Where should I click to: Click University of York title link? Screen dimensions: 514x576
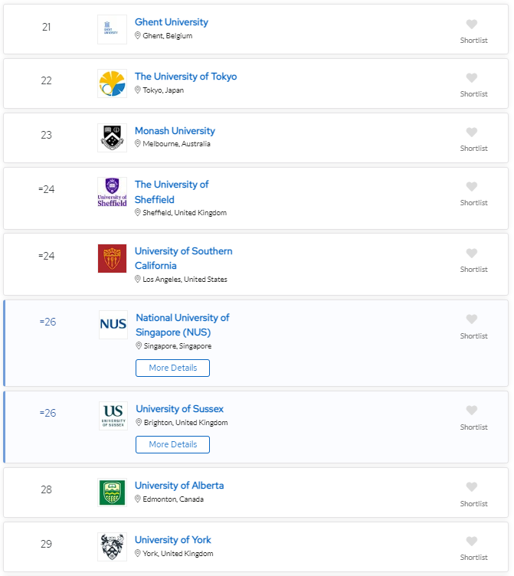(172, 540)
